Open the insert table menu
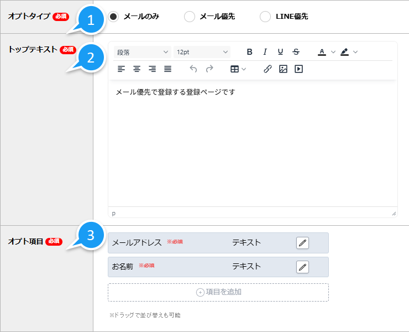 point(238,69)
